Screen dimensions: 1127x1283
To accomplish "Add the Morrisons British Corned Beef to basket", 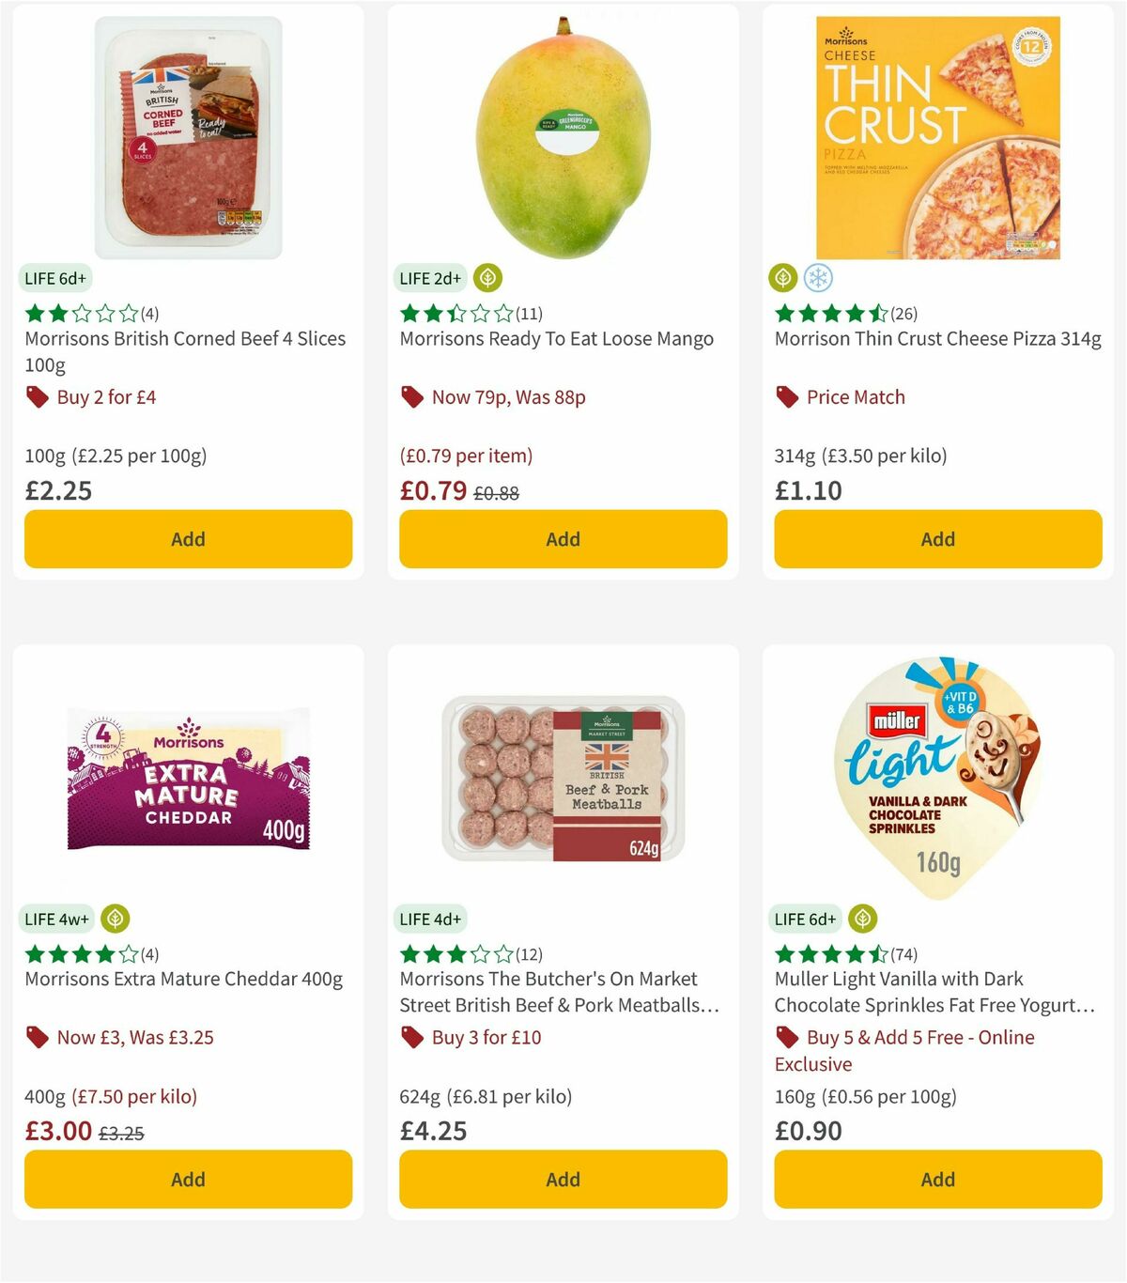I will click(x=188, y=539).
